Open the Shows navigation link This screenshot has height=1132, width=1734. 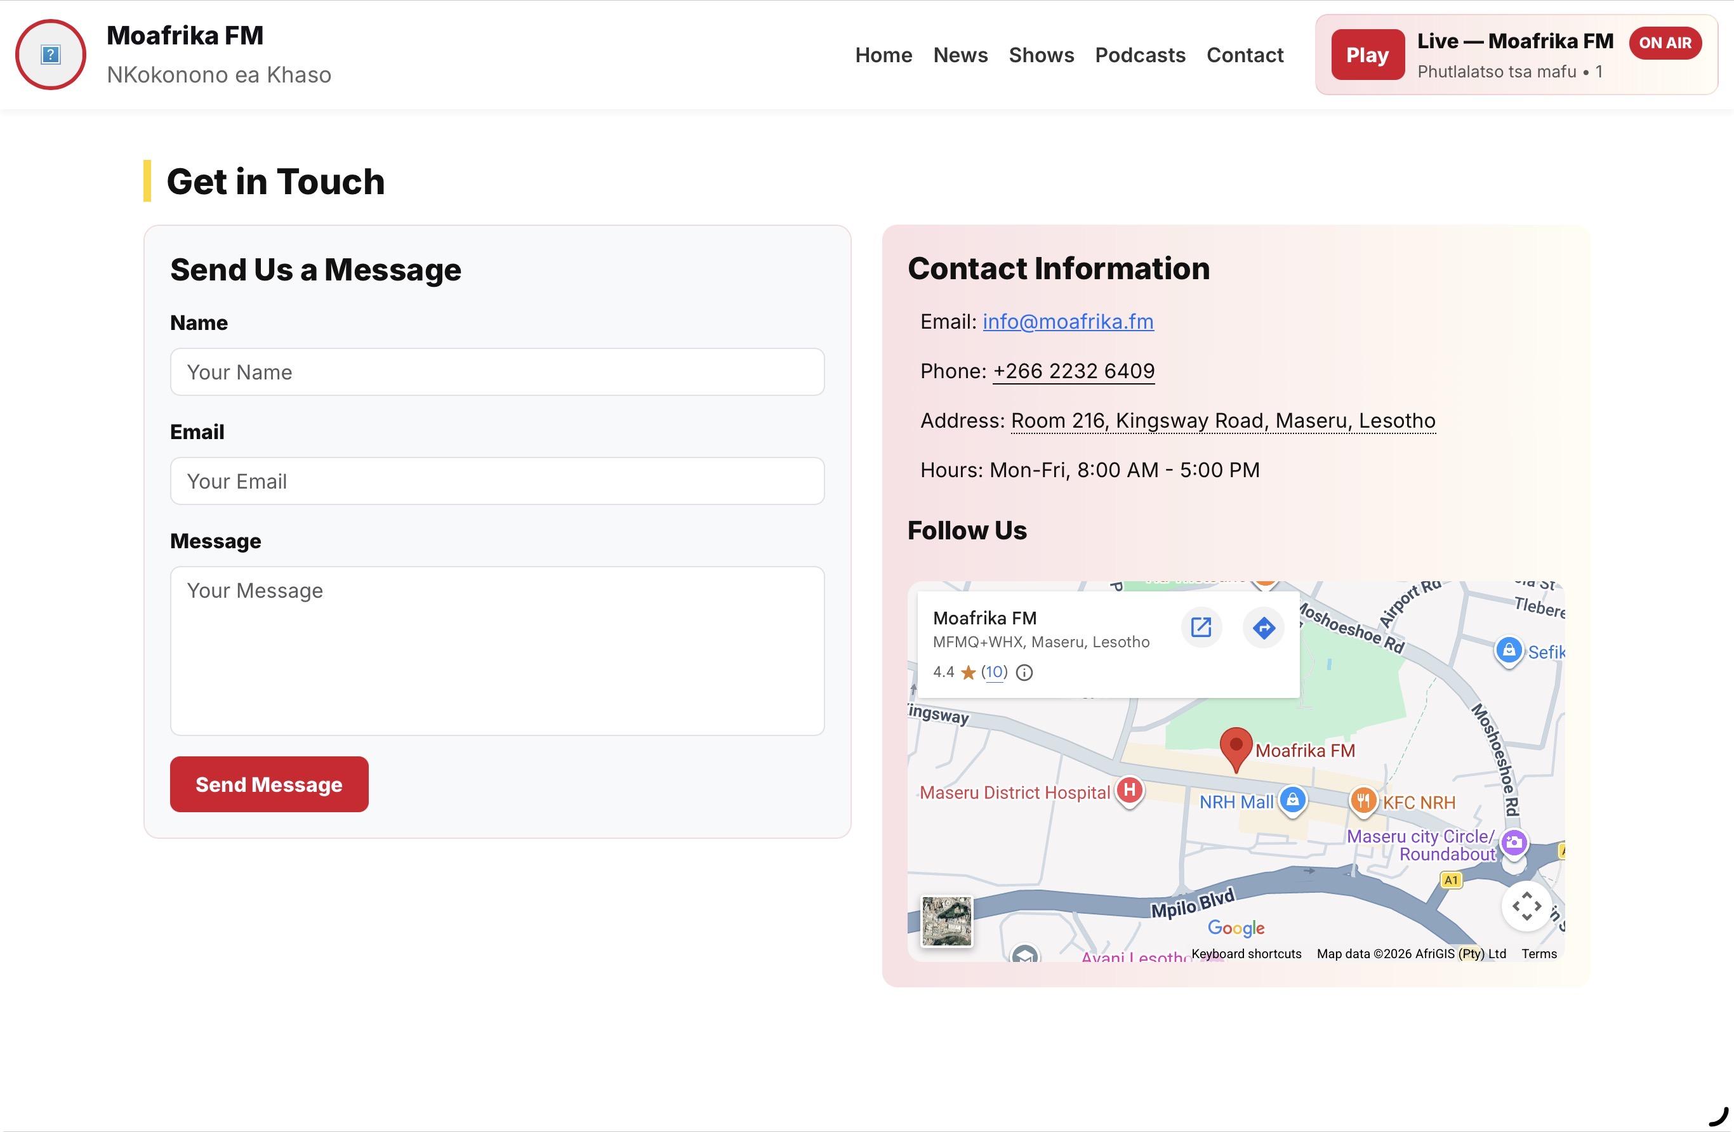pyautogui.click(x=1041, y=55)
